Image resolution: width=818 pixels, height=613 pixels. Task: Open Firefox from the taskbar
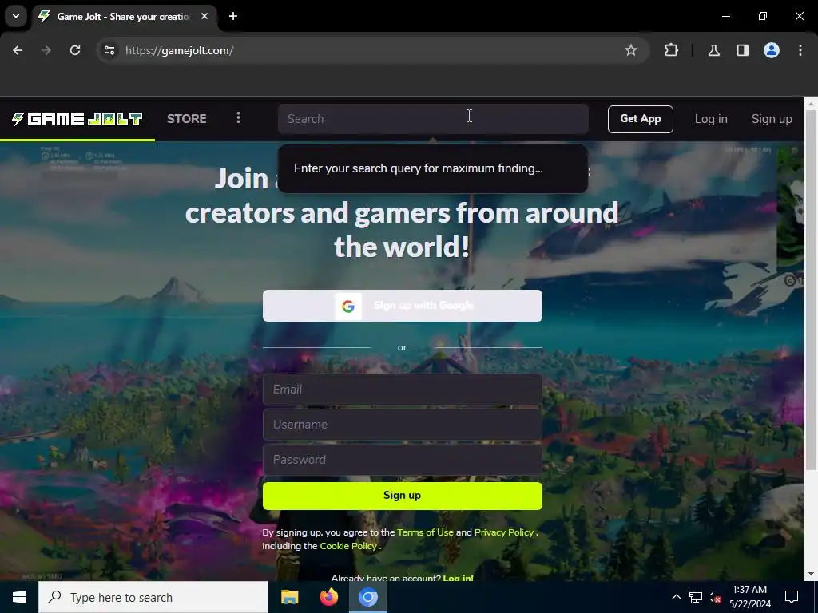(328, 597)
